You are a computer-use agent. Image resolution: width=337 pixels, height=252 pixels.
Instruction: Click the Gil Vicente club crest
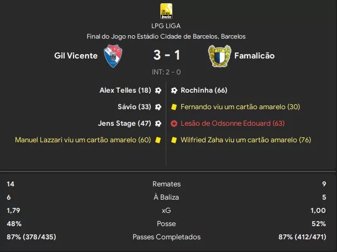(113, 56)
